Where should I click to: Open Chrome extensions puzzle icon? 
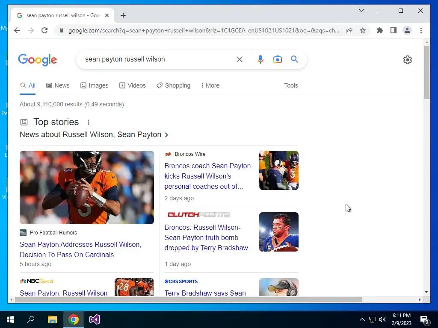coord(380,30)
